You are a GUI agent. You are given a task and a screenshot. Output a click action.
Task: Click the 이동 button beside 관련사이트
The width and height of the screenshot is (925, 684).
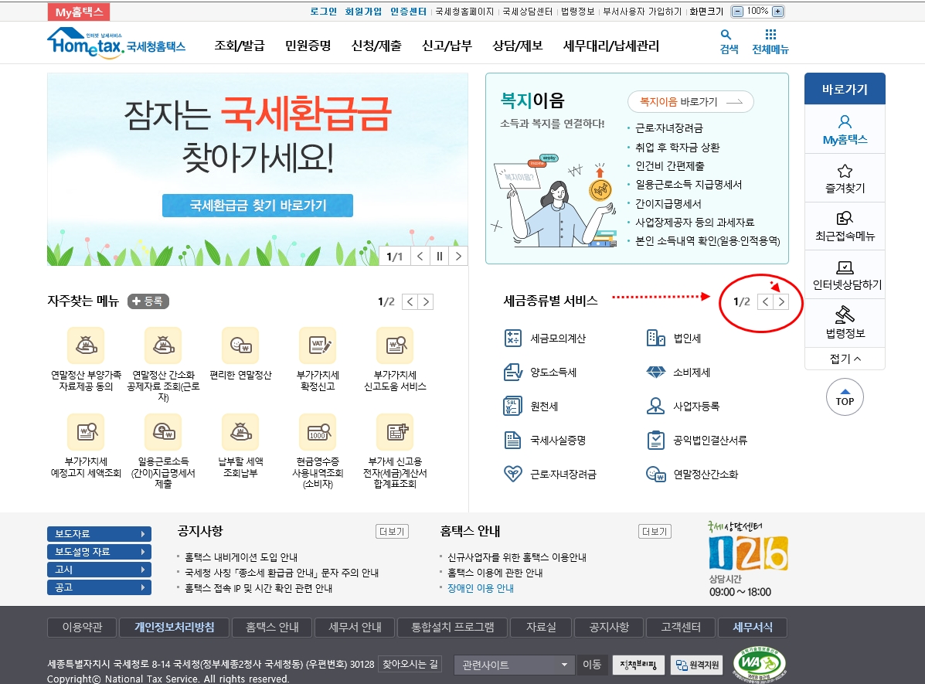tap(592, 665)
